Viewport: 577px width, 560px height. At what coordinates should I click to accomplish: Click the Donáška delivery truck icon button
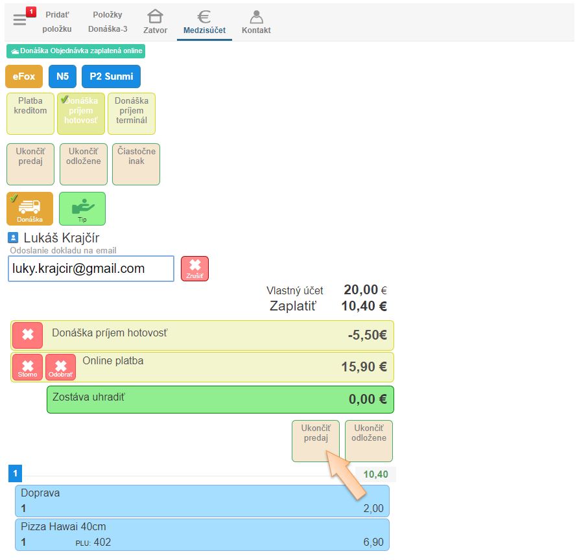coord(30,209)
